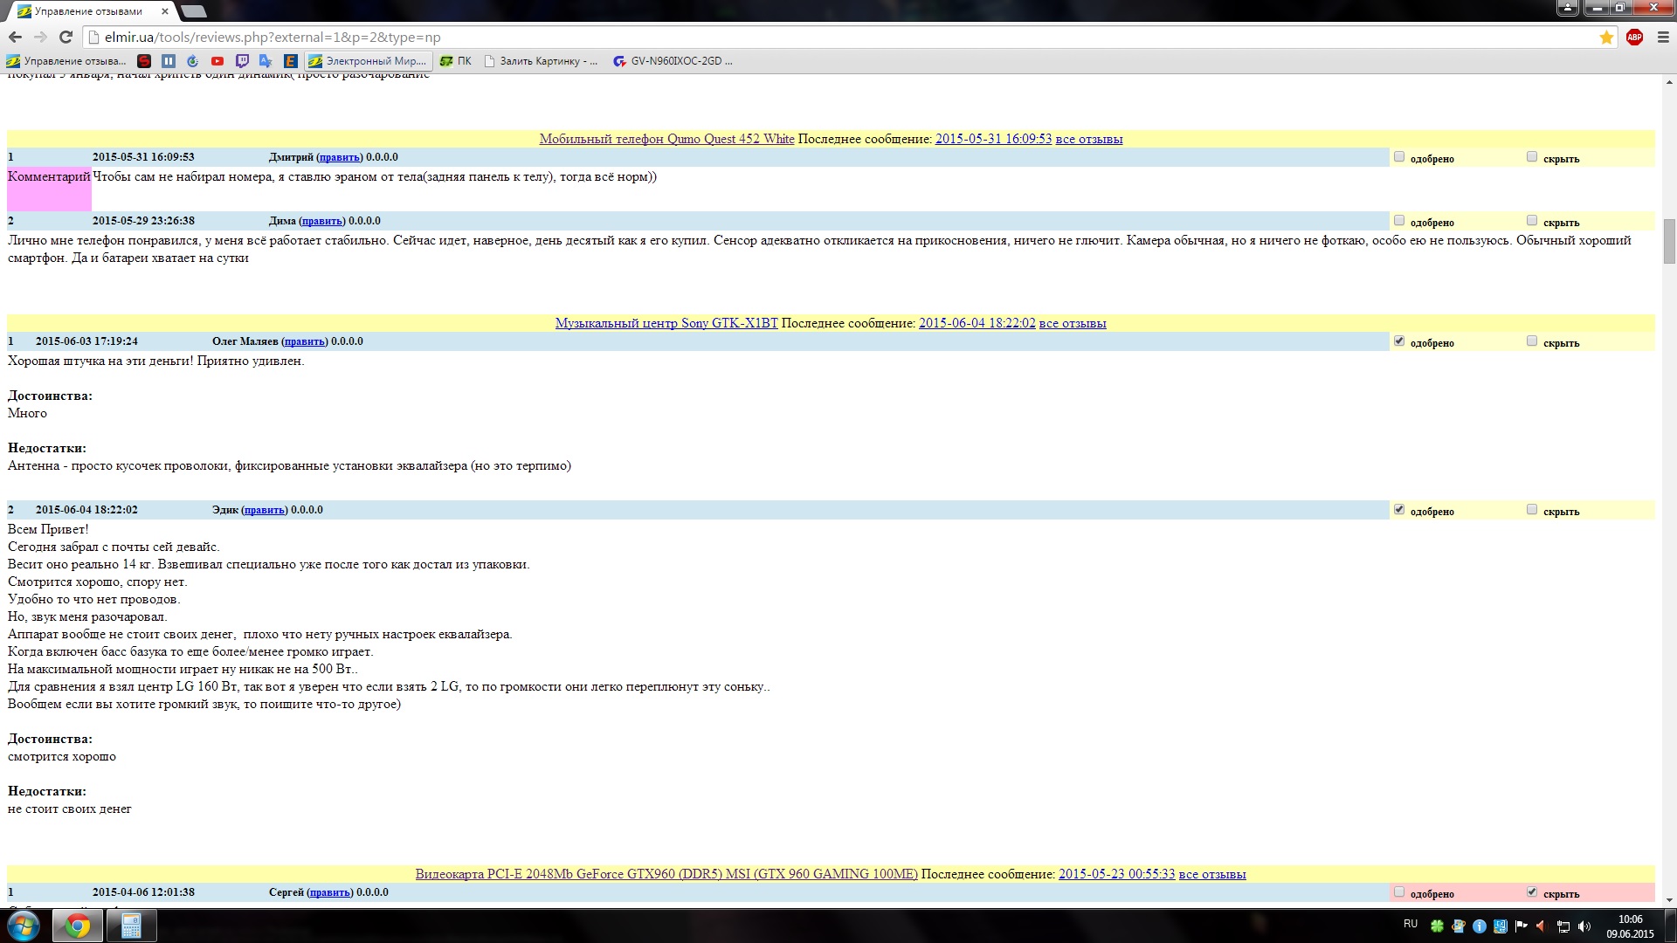Viewport: 1677px width, 943px height.
Task: Check 'одобрено' for Дмитрий's comment
Action: coord(1399,157)
